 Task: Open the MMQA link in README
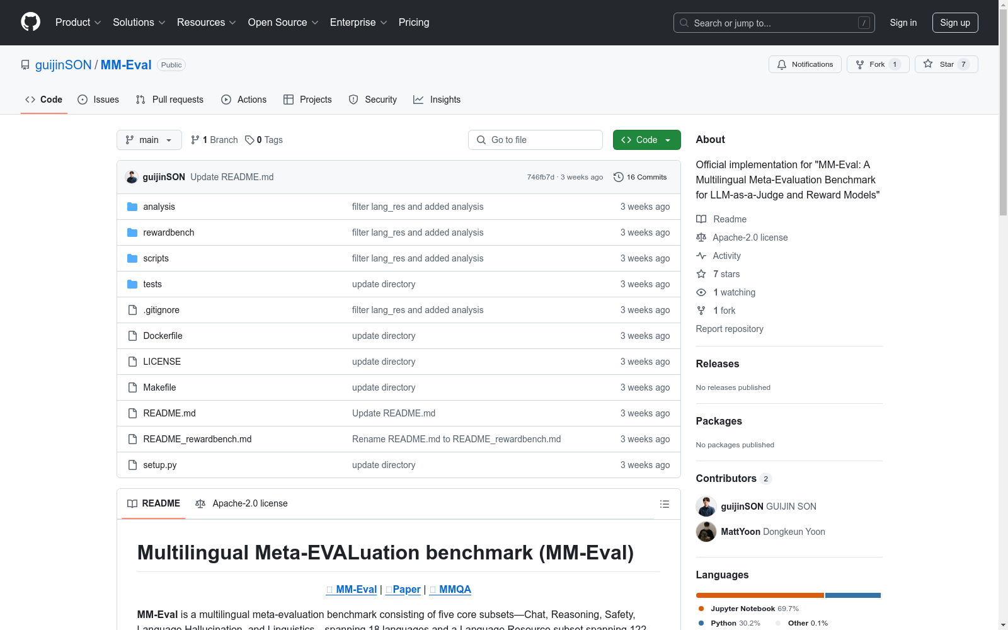coord(450,590)
